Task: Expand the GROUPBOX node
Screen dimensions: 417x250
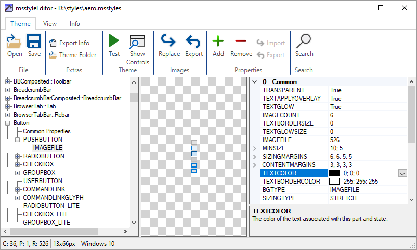Action: click(x=17, y=173)
